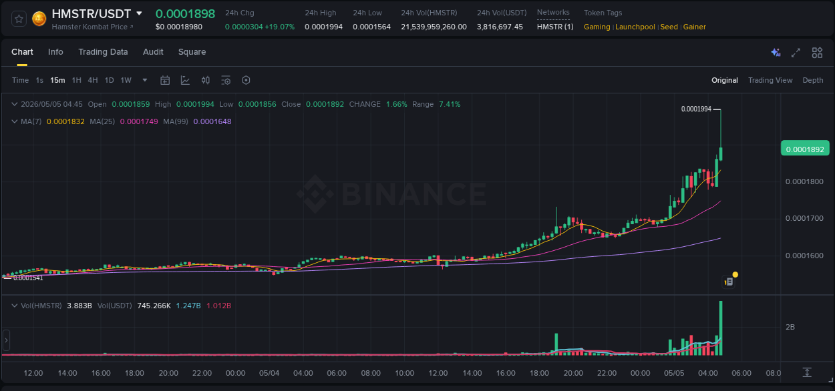This screenshot has width=835, height=391.
Task: Click the 0.0001994 high price marker
Action: pyautogui.click(x=696, y=109)
